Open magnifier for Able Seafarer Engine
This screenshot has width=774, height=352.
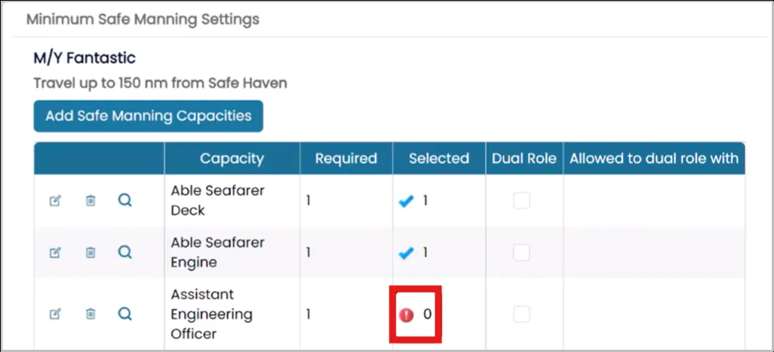(x=125, y=252)
